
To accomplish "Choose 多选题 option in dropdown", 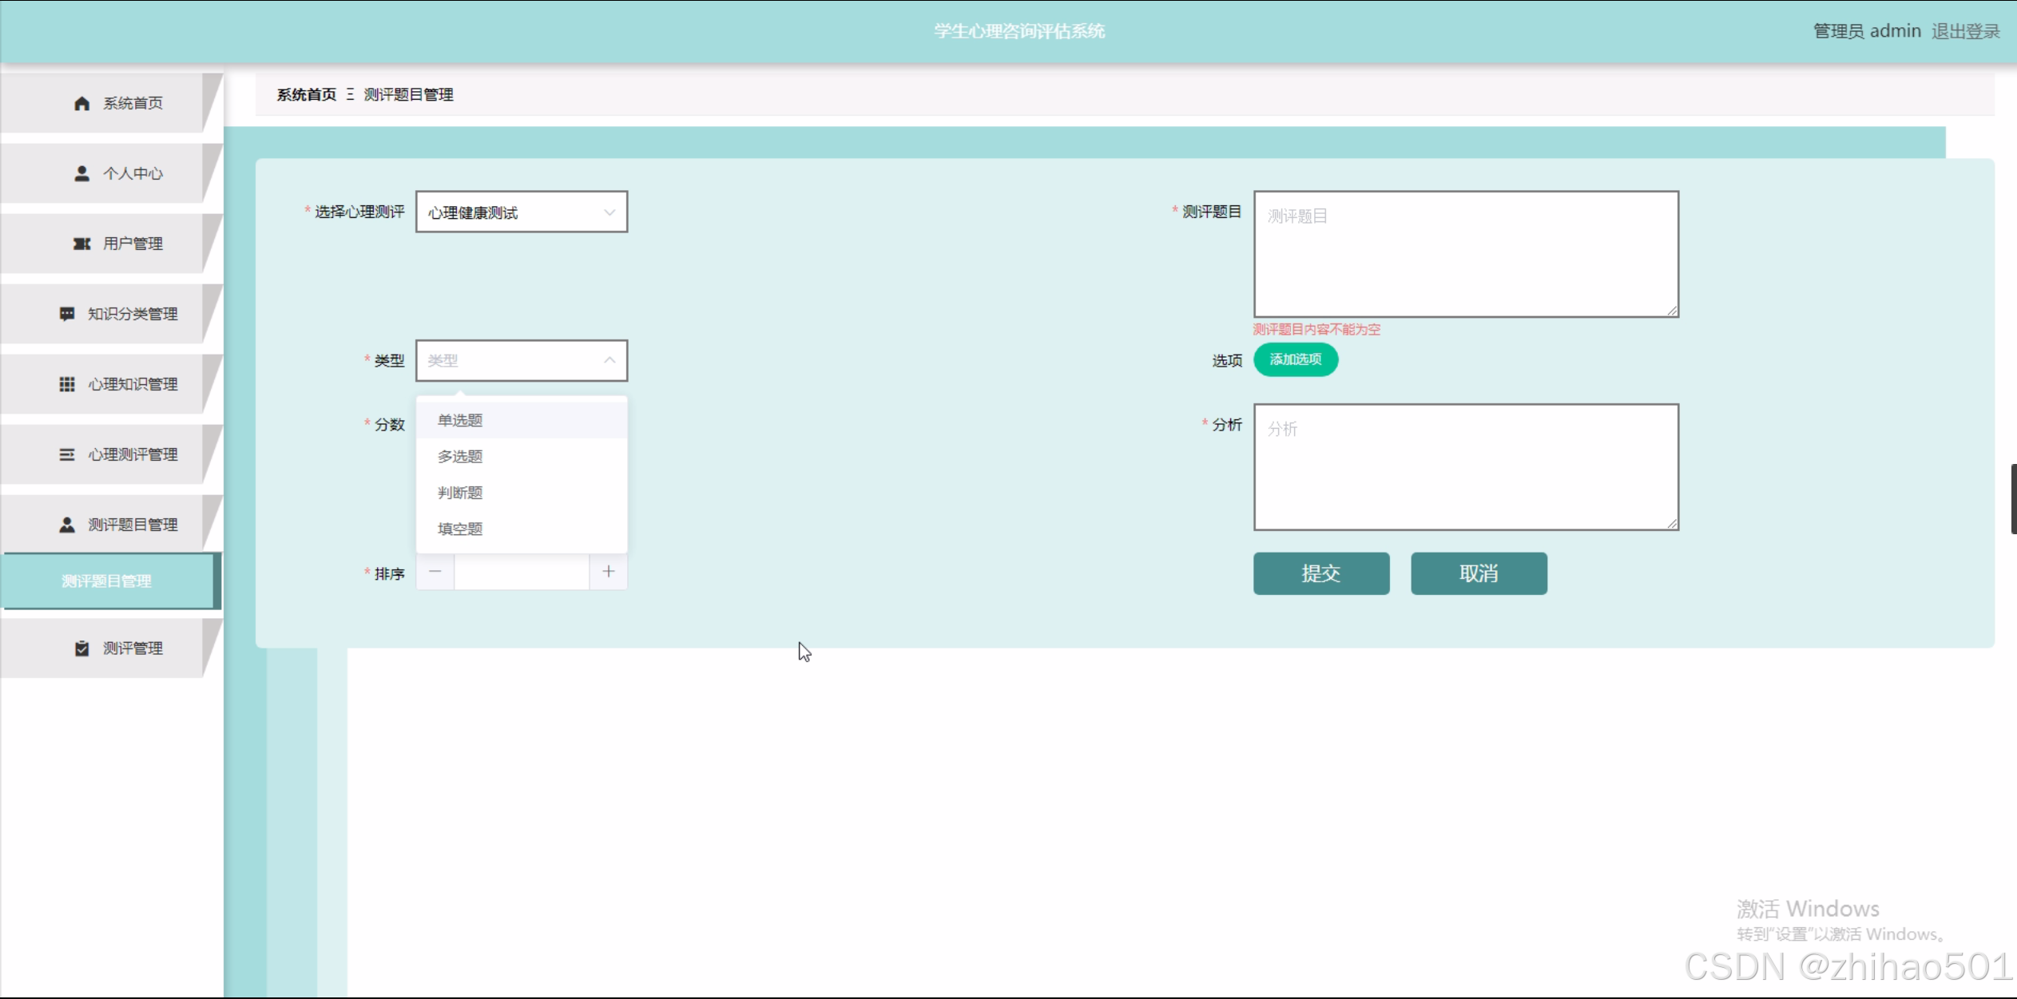I will (460, 456).
